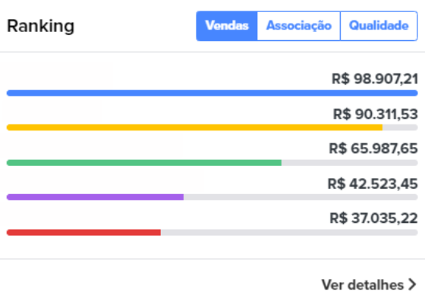Screen dimensions: 425x298
Task: Click the chevron arrow beside Ver detalhes
Action: click(413, 284)
